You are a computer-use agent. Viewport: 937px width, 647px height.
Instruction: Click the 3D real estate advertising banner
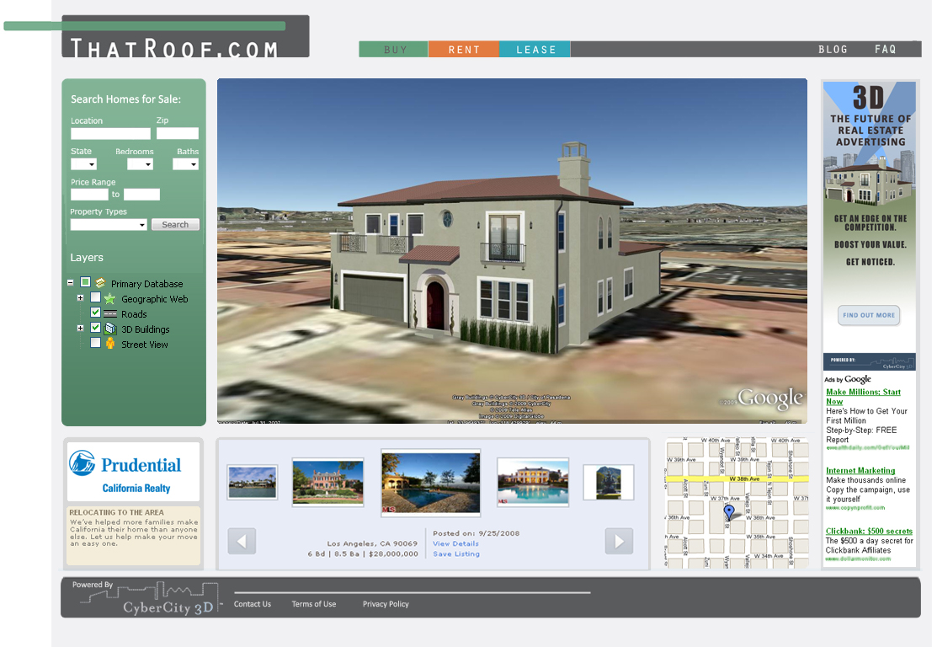[x=870, y=226]
